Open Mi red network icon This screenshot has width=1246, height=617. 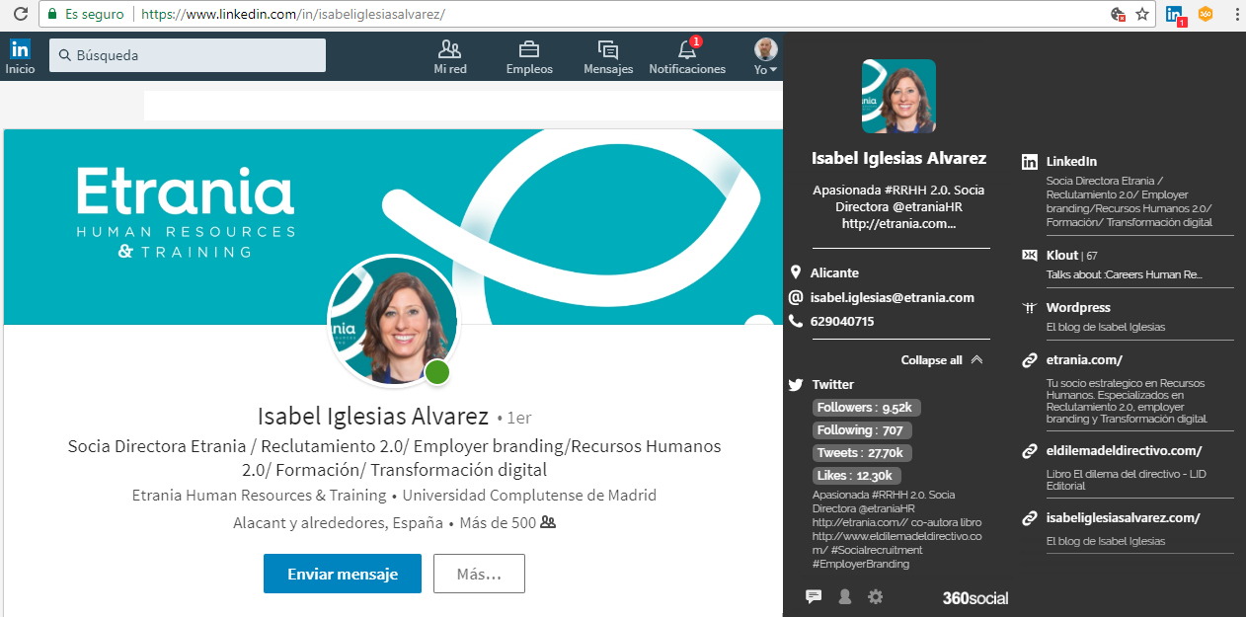(x=450, y=49)
